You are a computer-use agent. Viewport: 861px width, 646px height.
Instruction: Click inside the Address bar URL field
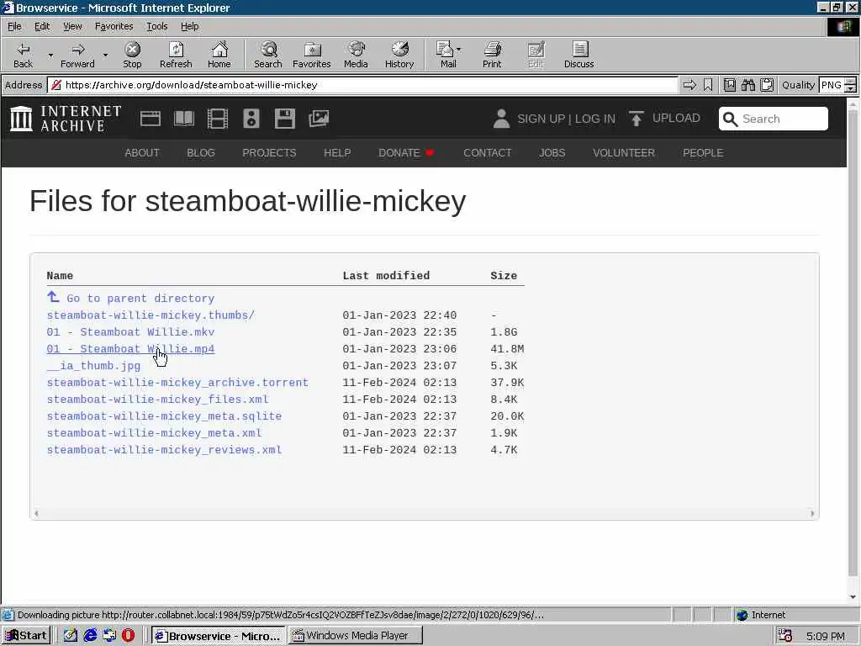pos(362,85)
